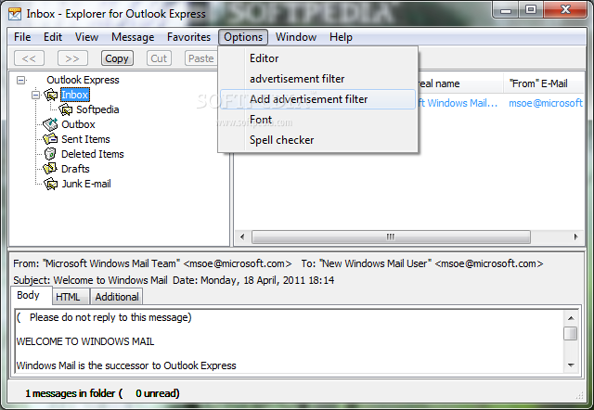Open the File menu
This screenshot has width=594, height=410.
[22, 37]
